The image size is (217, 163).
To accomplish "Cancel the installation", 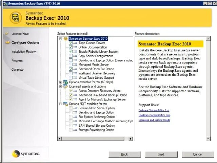I will (198, 154).
